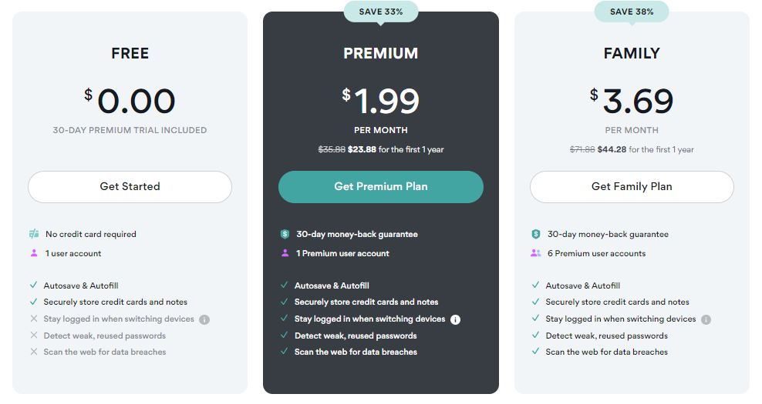
Task: Click Premium plan money-back guarantee shield icon
Action: click(285, 234)
